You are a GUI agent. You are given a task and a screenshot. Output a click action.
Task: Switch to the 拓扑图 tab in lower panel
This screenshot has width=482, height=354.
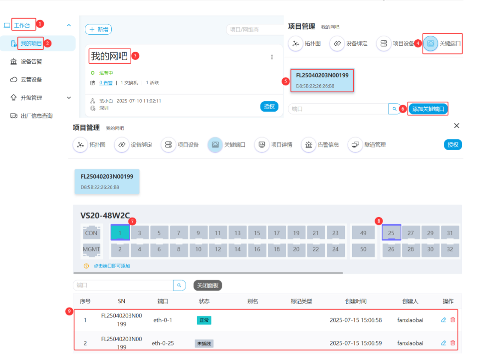pyautogui.click(x=80, y=145)
